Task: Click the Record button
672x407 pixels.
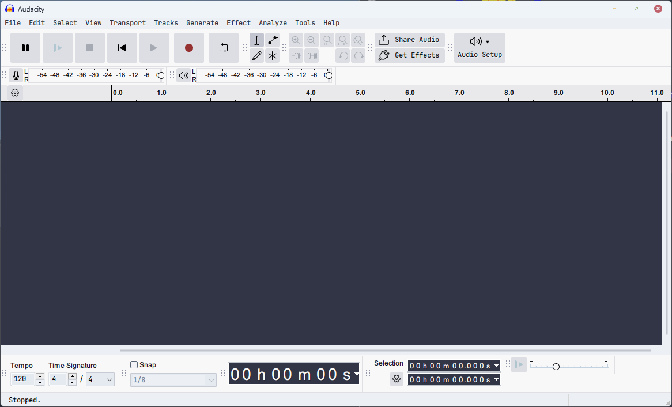Action: click(189, 48)
